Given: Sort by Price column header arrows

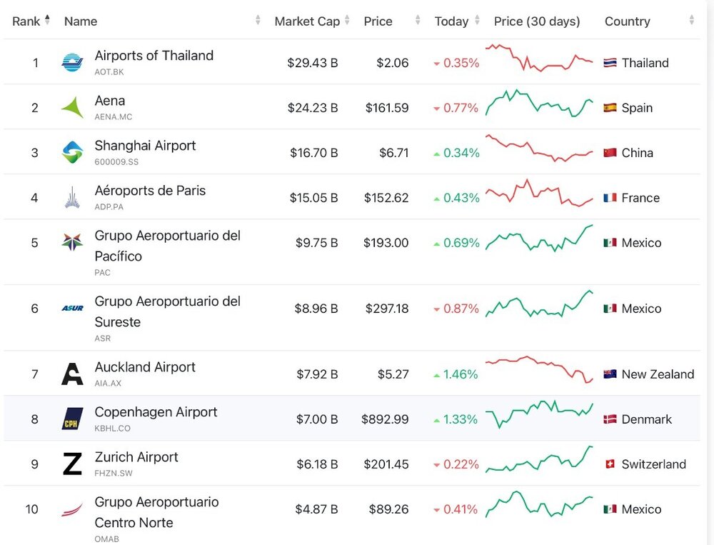Looking at the screenshot, I should pos(418,21).
